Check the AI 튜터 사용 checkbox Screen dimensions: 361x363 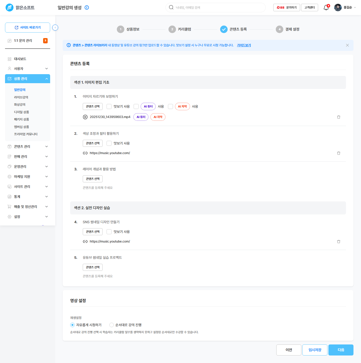(x=136, y=106)
